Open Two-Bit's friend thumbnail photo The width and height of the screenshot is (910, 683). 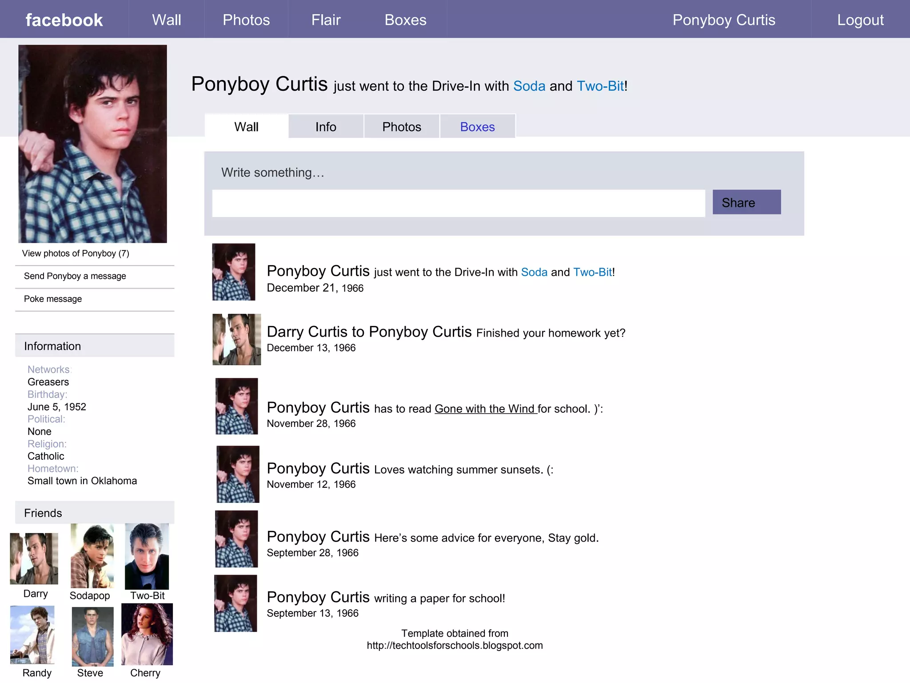[x=147, y=556]
